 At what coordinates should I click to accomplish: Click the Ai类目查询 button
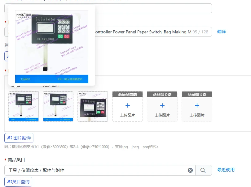(18, 182)
